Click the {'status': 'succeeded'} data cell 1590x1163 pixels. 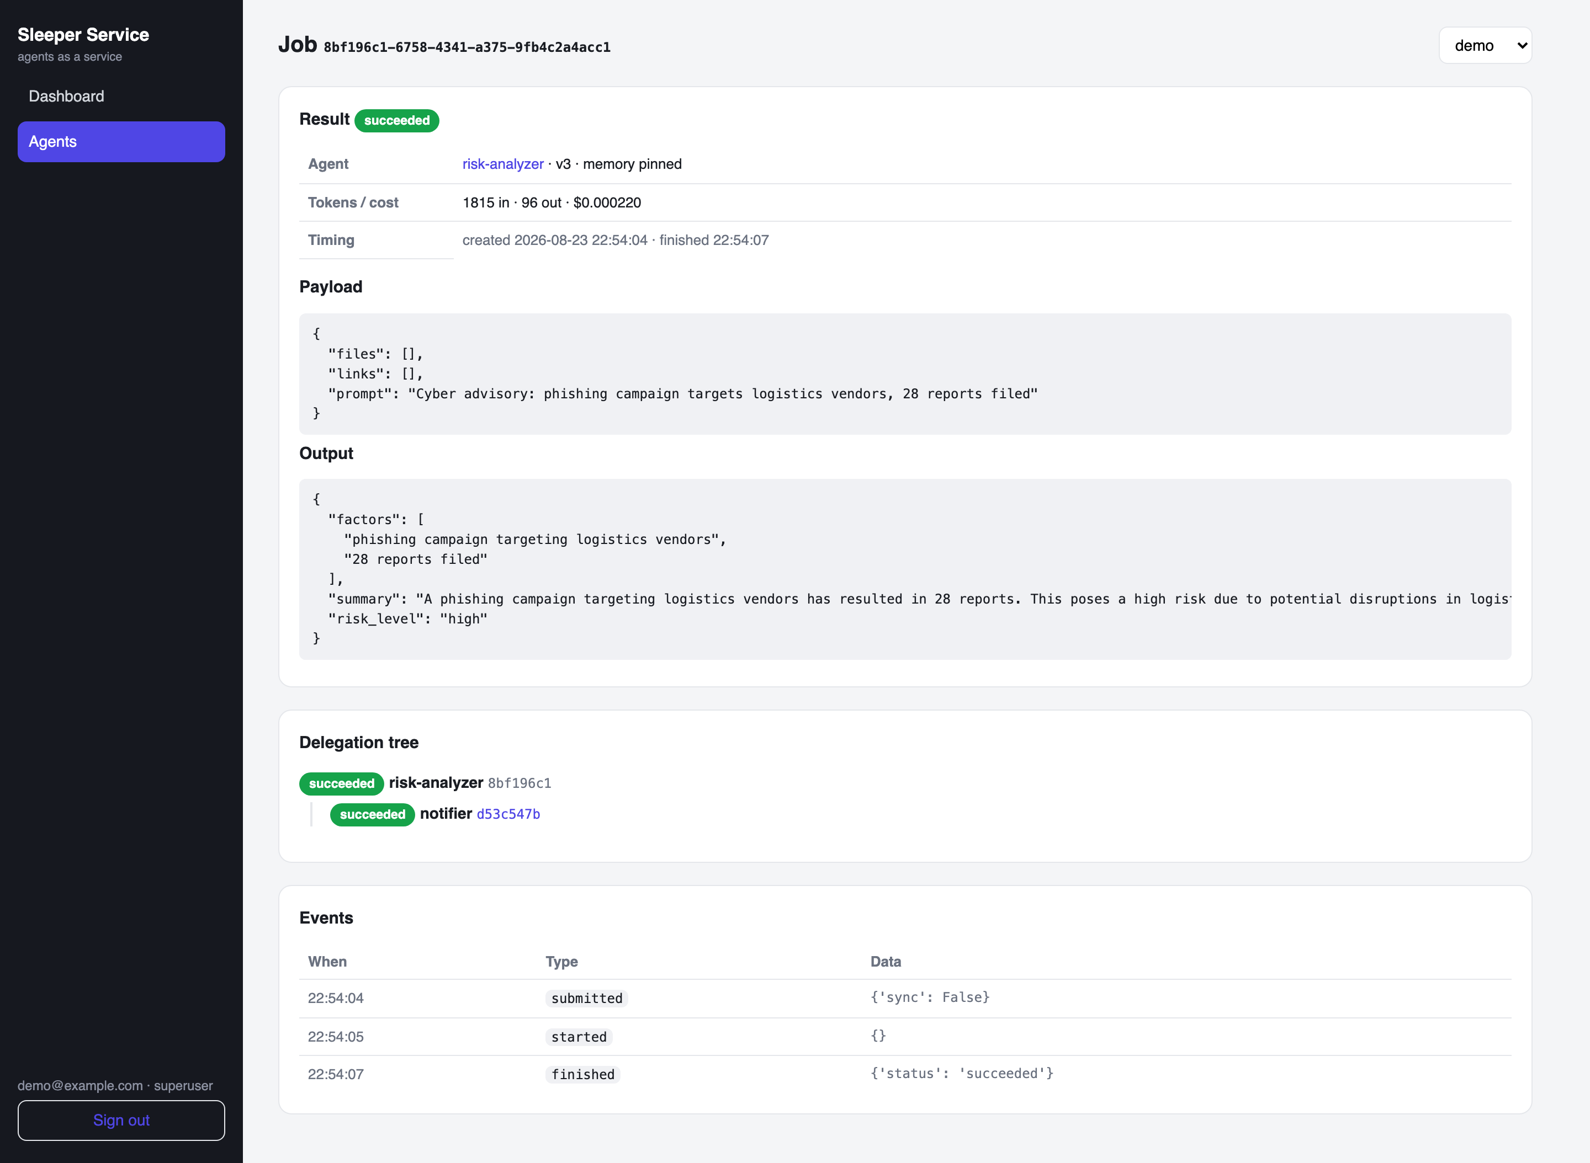click(962, 1073)
